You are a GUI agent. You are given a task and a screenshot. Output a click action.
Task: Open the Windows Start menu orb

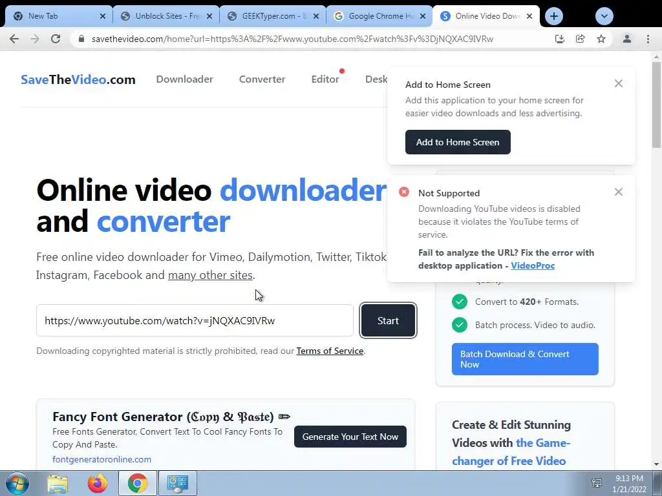(x=17, y=483)
